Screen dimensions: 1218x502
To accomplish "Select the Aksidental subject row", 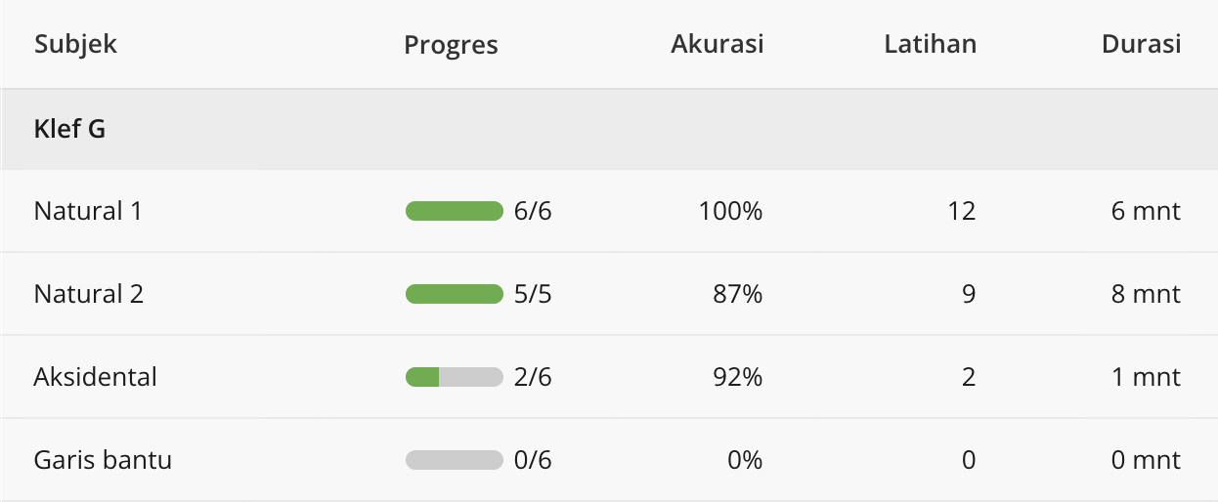I will pos(95,377).
